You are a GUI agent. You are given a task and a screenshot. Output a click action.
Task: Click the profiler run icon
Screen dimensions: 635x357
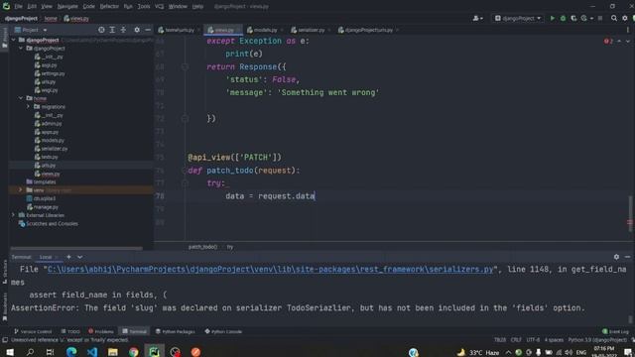(584, 18)
